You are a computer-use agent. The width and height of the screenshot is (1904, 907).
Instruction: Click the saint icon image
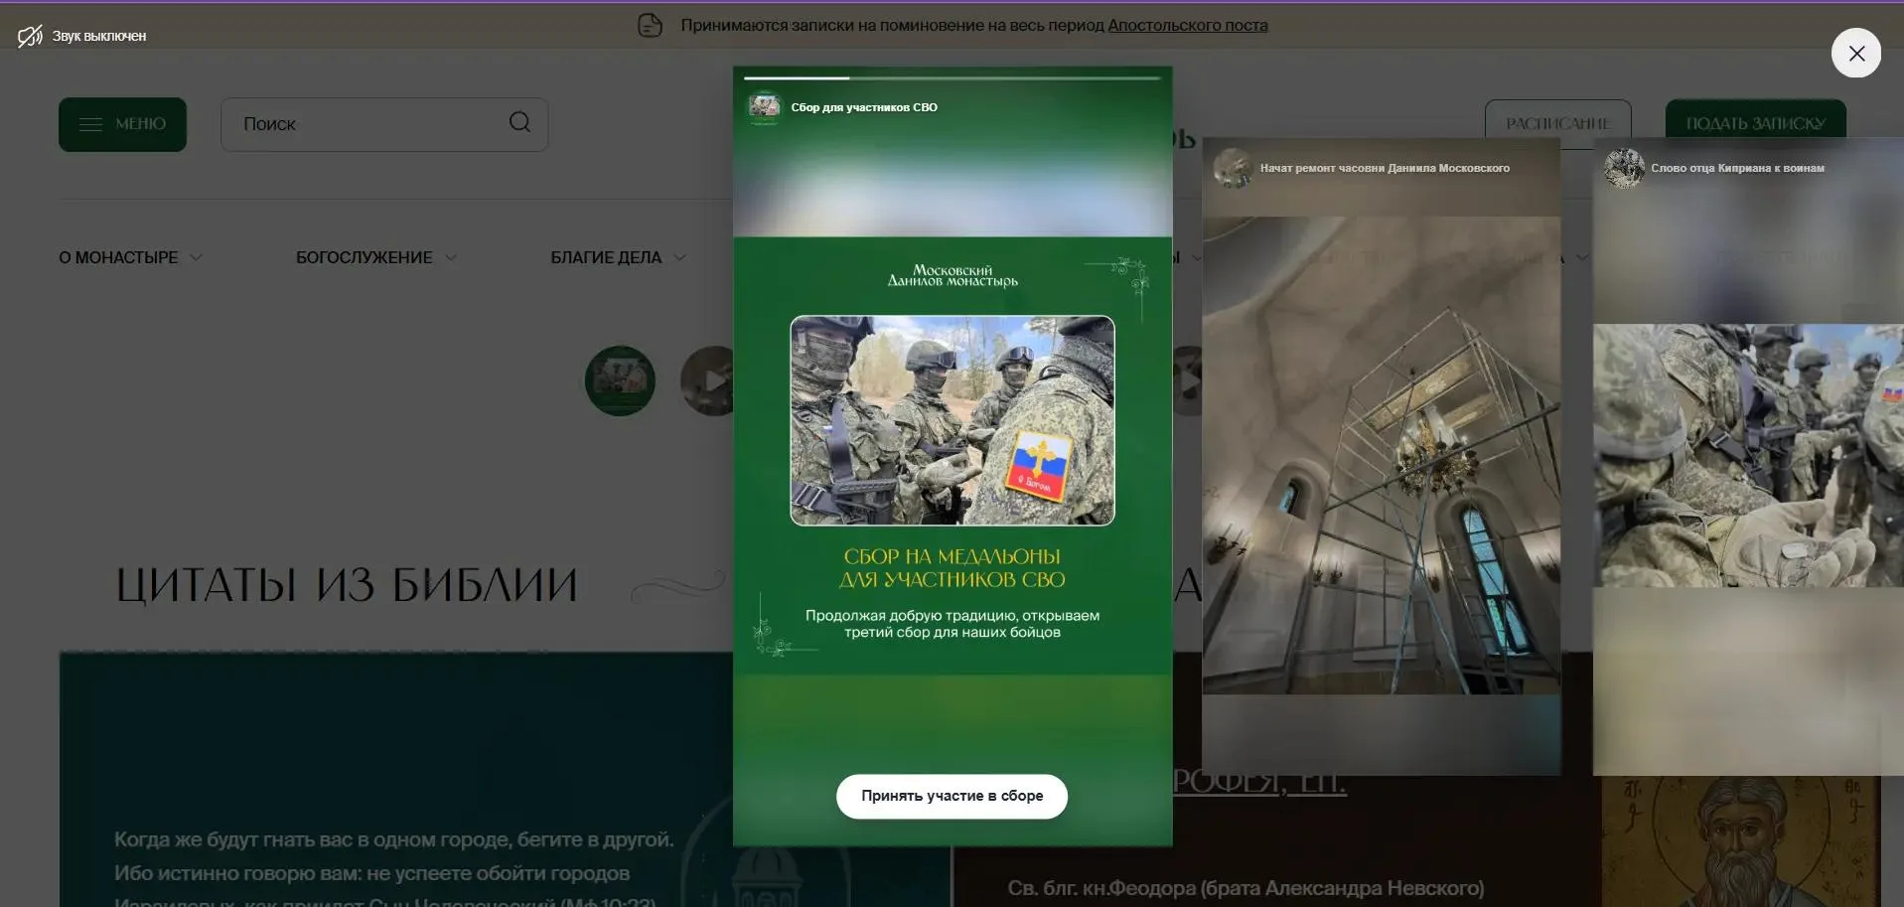[1740, 841]
